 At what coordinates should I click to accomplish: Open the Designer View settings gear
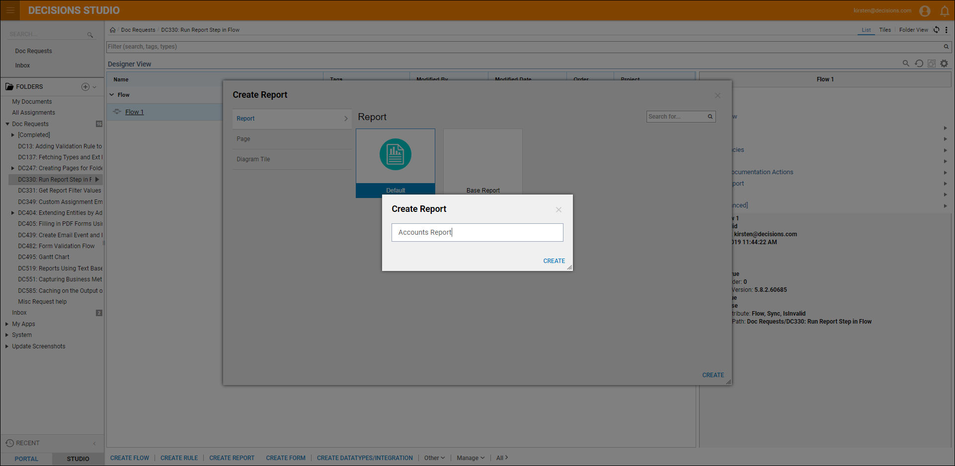click(944, 64)
